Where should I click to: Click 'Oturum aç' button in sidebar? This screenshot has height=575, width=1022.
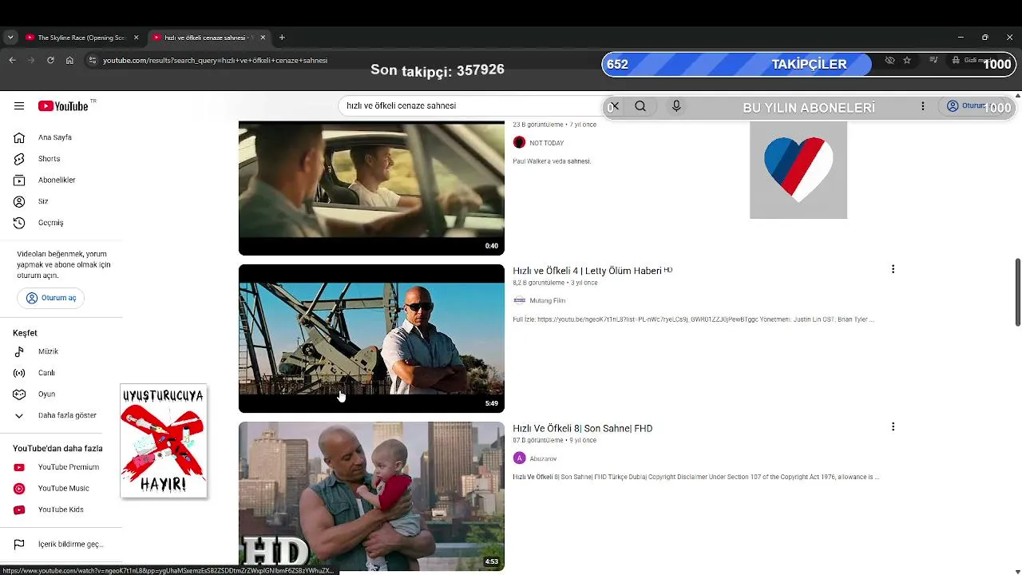51,298
